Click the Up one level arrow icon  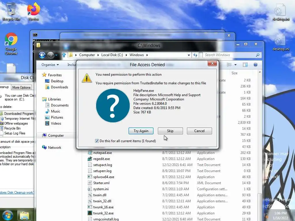[64, 55]
